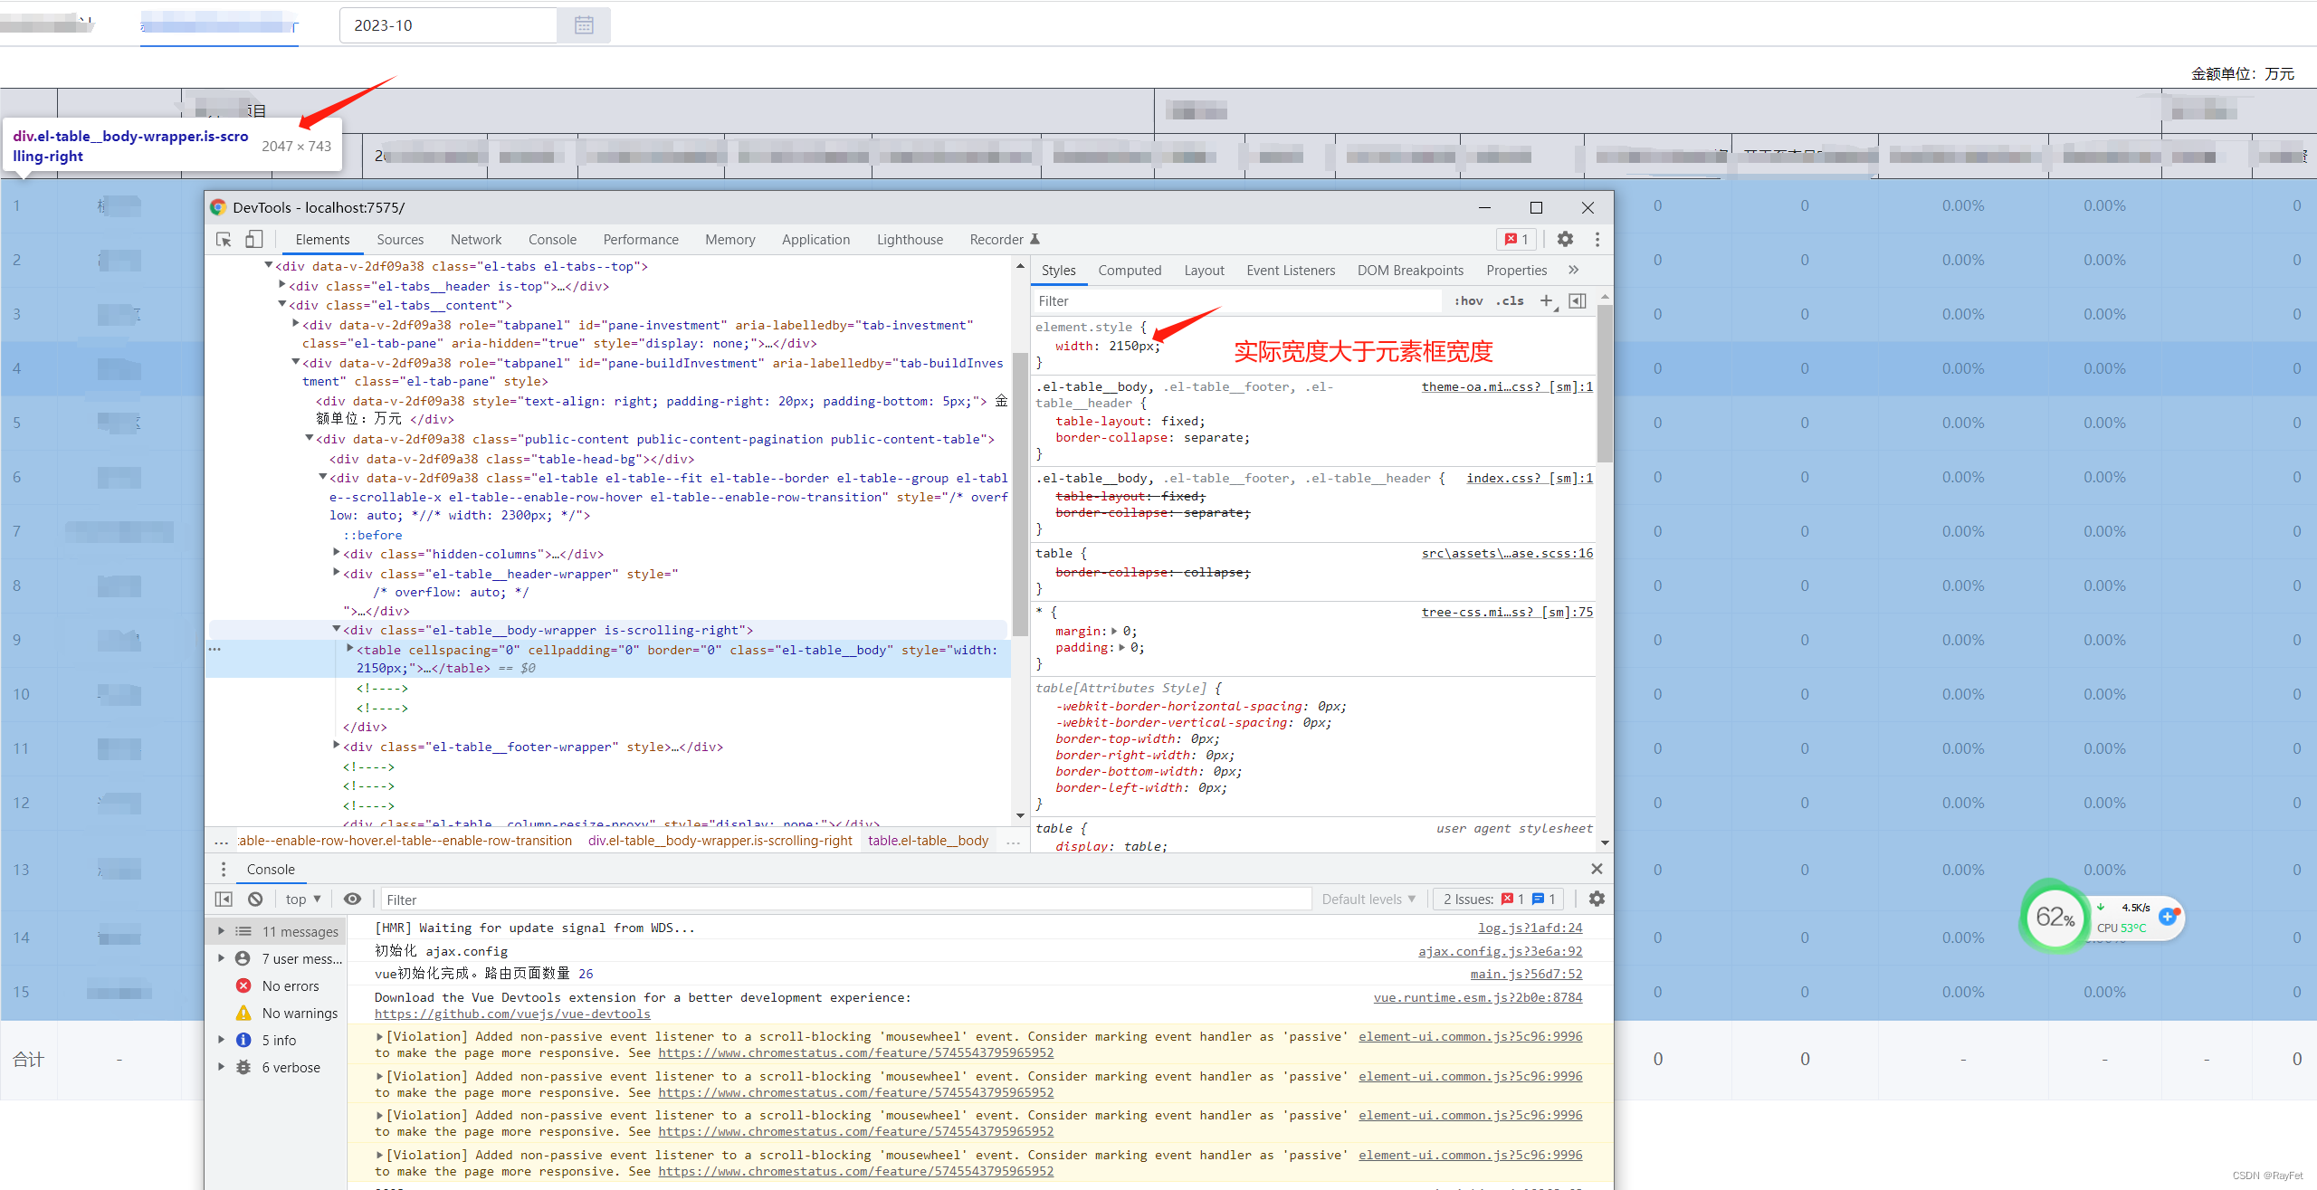The width and height of the screenshot is (2317, 1190).
Task: Click the Elements panel tab in DevTools
Action: (x=323, y=238)
